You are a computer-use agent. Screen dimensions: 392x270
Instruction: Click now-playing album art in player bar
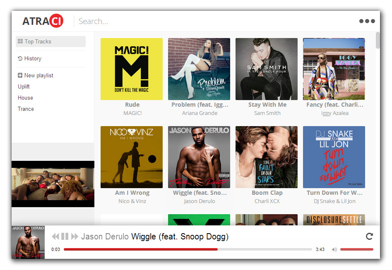point(28,242)
